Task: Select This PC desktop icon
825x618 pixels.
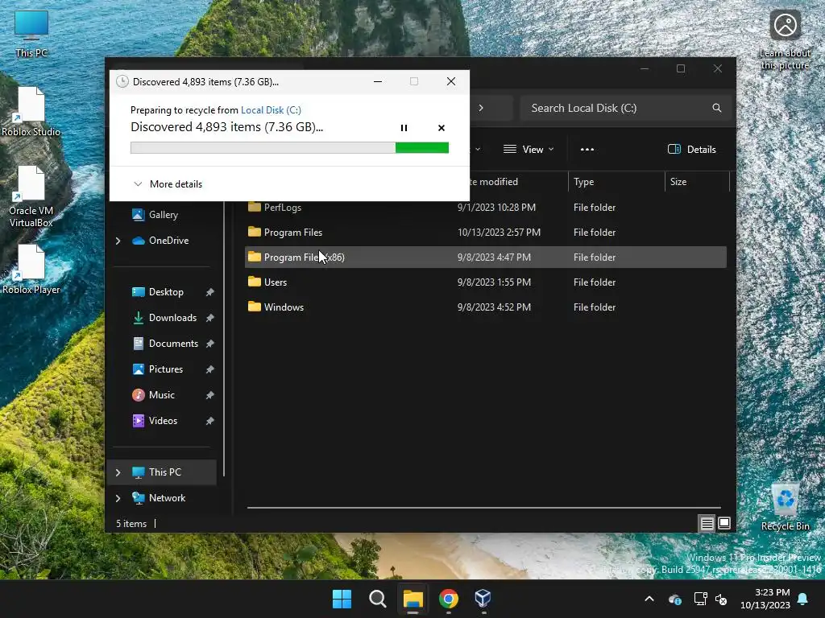Action: 31,34
